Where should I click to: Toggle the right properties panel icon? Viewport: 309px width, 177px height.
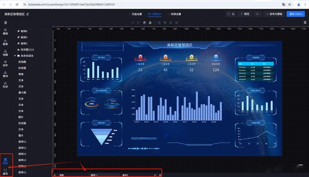305,23
